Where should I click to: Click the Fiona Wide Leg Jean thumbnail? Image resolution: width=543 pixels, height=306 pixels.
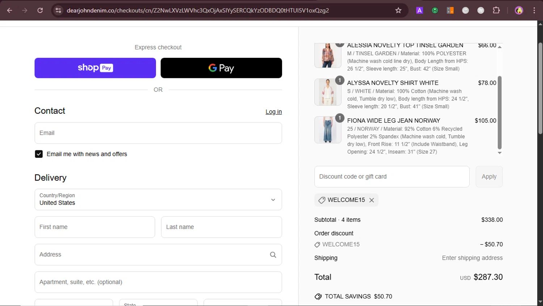(328, 130)
